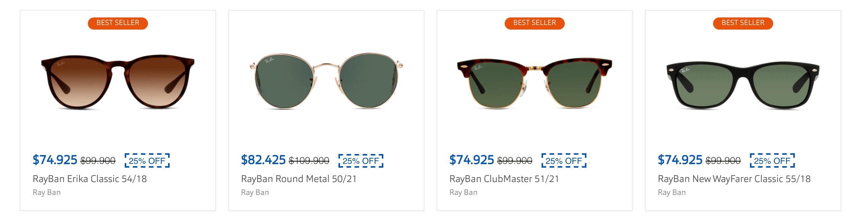
Task: Click the Ray Ban brand under New WayFarer
Action: pyautogui.click(x=672, y=193)
